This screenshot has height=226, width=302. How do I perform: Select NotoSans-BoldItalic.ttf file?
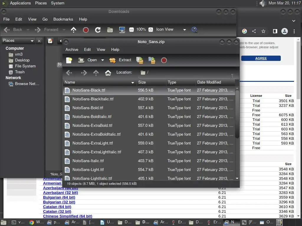click(149, 117)
